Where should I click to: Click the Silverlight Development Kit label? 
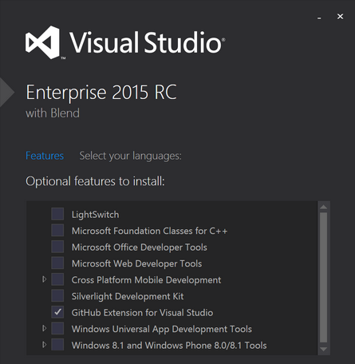pos(128,296)
